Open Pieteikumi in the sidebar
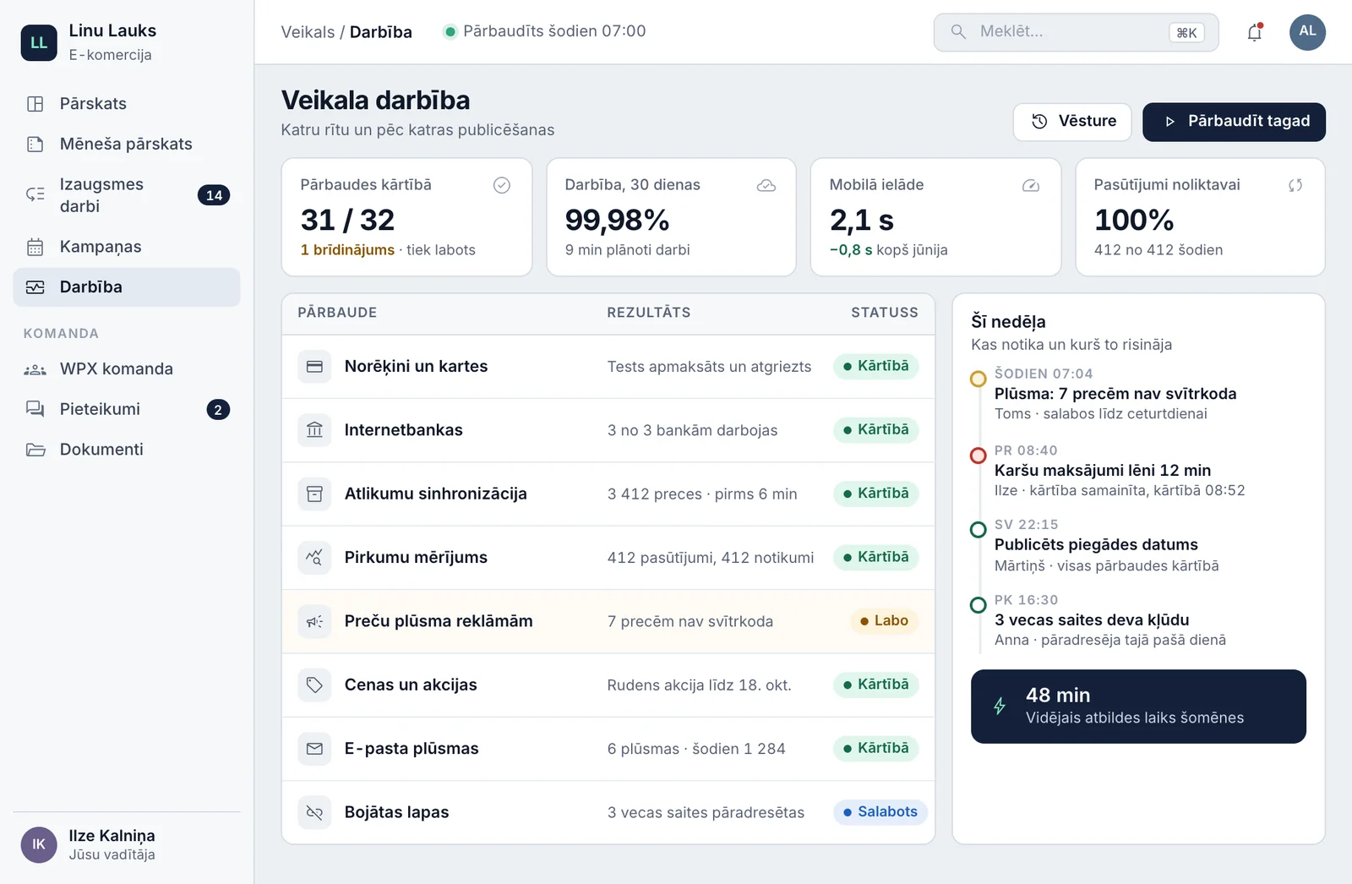The width and height of the screenshot is (1352, 884). tap(127, 410)
